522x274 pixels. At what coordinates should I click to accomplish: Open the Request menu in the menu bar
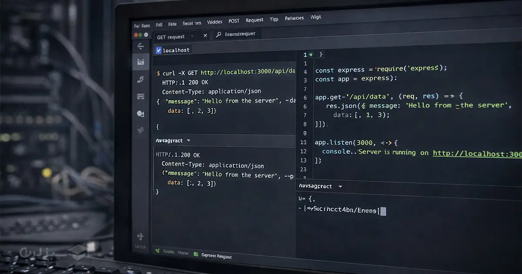pos(254,20)
